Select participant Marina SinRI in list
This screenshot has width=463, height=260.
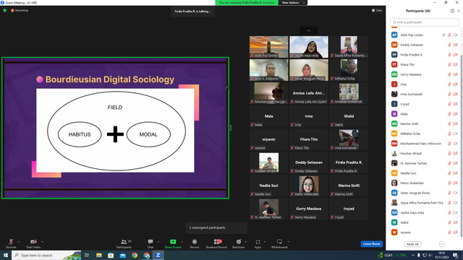[x=425, y=123]
